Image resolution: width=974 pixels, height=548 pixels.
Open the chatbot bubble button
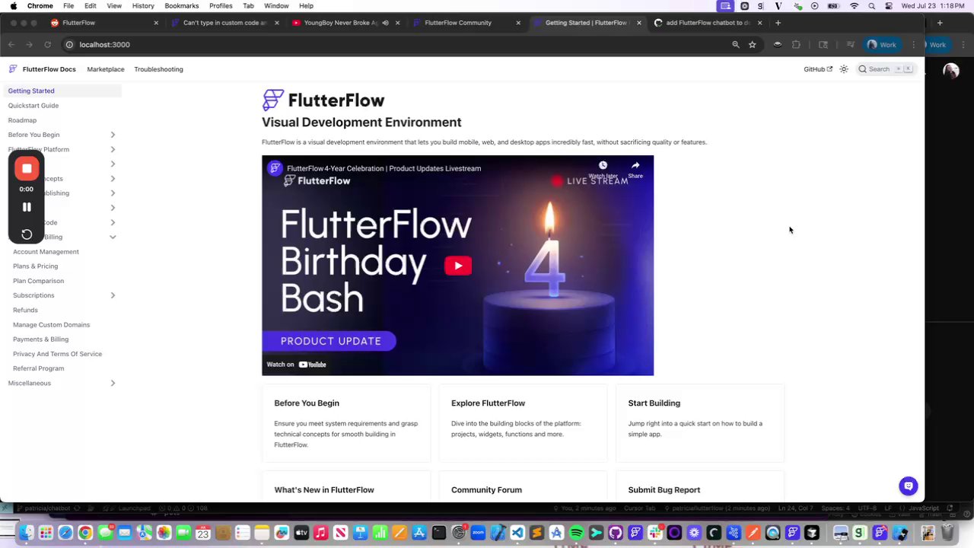tap(908, 486)
